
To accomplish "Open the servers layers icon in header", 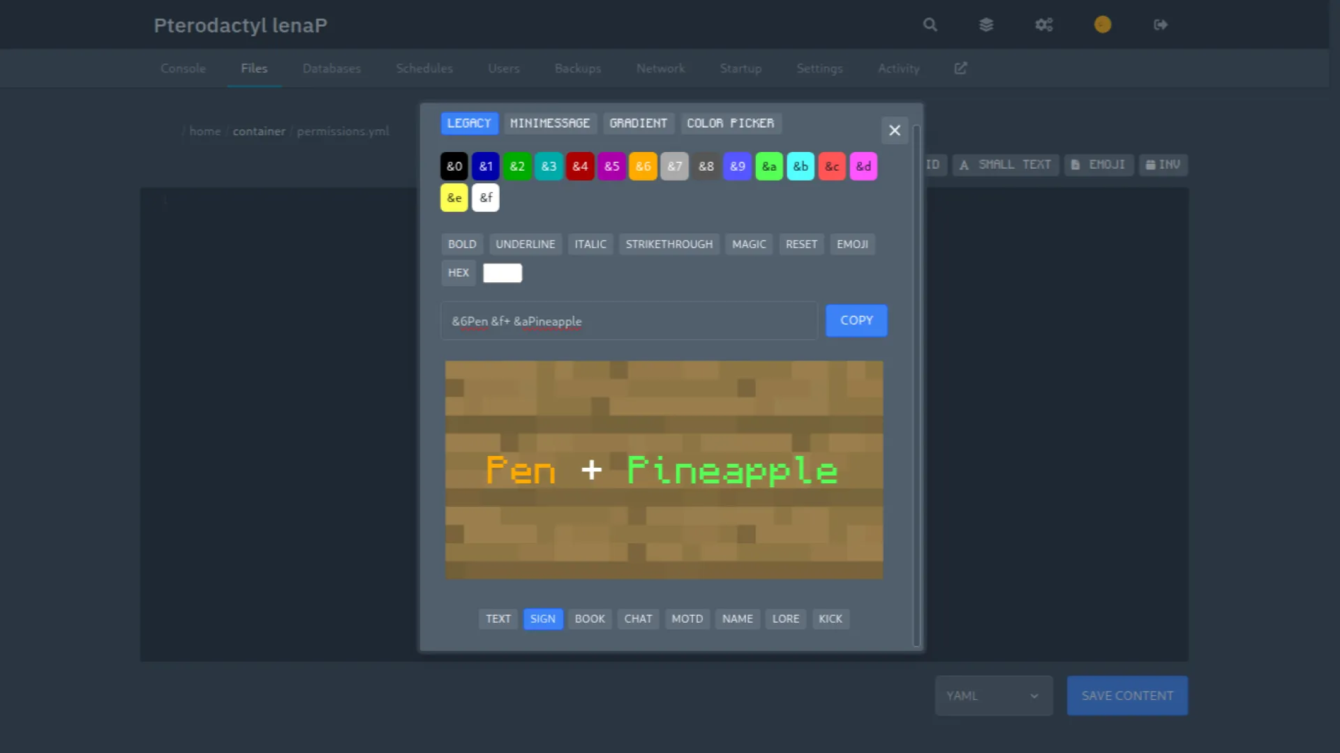I will 986,25.
